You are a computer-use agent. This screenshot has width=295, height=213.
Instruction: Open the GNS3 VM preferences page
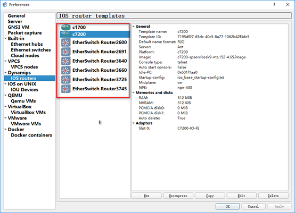point(19,27)
